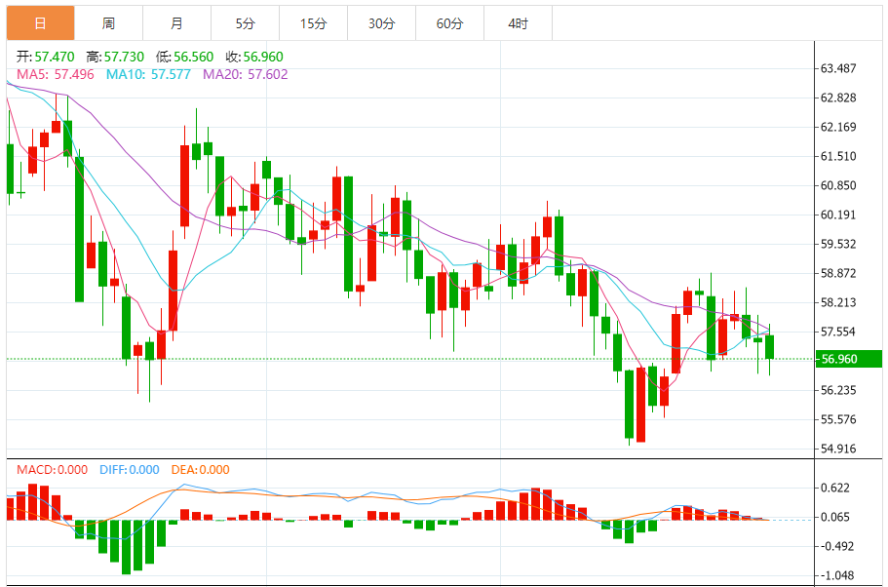888x587 pixels.
Task: Switch to the 日 daily chart tab
Action: coord(40,22)
